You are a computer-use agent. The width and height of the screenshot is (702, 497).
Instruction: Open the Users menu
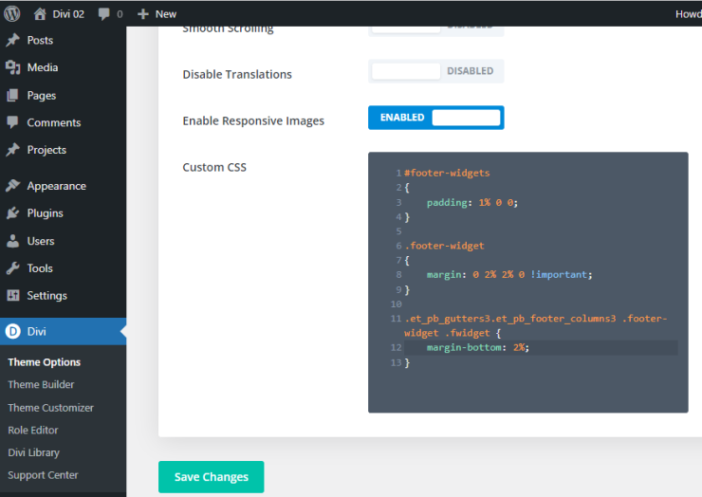pyautogui.click(x=64, y=241)
